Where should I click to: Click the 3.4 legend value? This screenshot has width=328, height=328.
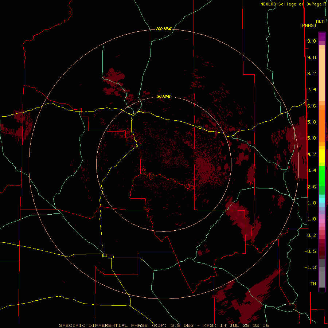[x=312, y=171]
